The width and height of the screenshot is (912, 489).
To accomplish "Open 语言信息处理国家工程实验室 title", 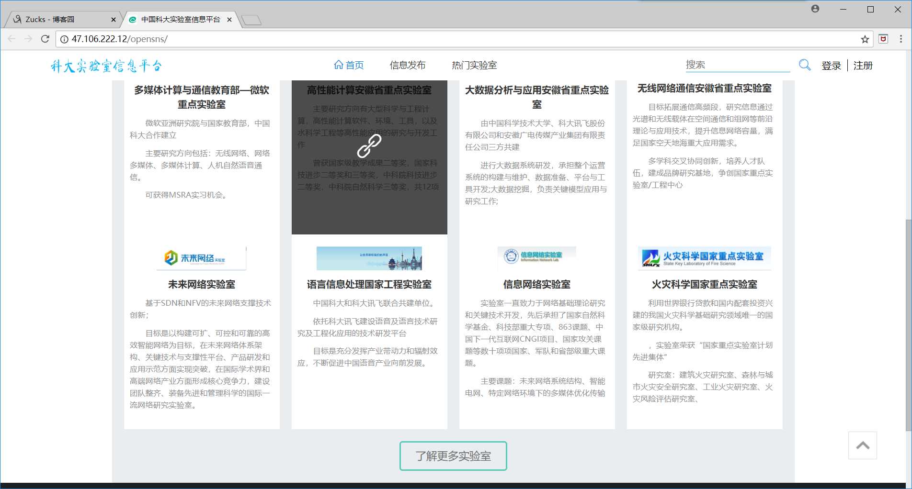I will pos(369,284).
